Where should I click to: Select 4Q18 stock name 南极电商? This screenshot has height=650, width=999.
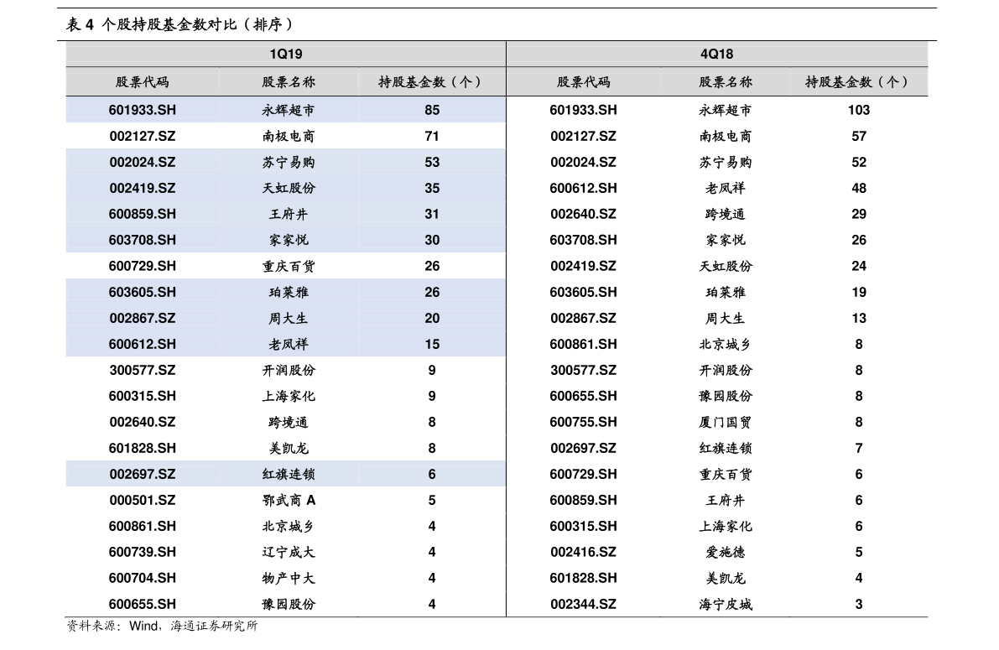coord(725,137)
